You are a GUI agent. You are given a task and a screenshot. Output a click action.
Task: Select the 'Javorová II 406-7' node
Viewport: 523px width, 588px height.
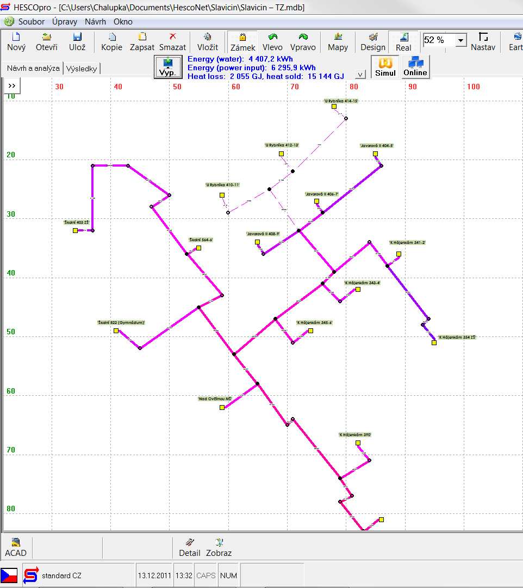(316, 201)
